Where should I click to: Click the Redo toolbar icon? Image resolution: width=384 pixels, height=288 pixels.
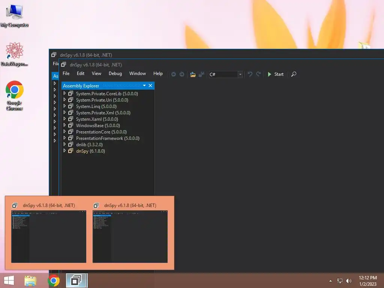(258, 74)
